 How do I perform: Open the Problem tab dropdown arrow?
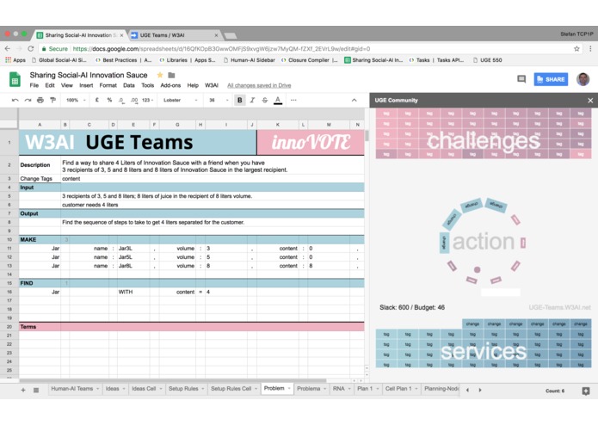tap(289, 388)
